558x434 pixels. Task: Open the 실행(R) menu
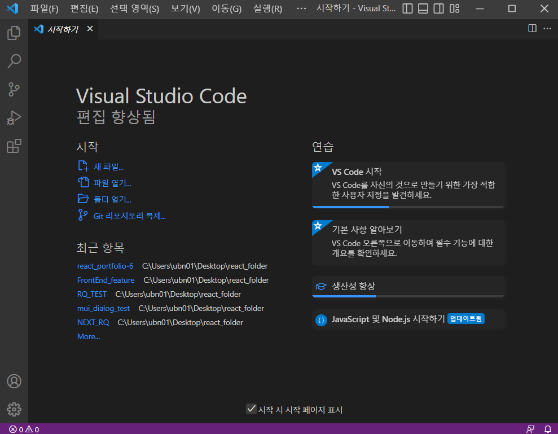[x=267, y=8]
